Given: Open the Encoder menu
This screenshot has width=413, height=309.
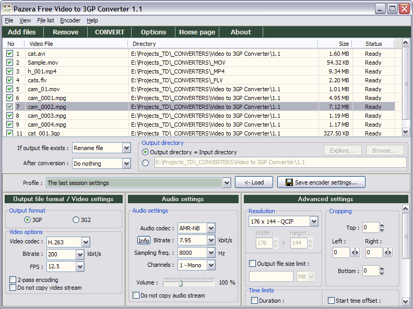Looking at the screenshot, I should tap(70, 20).
